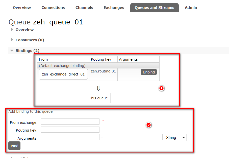Click the Arguments value field after equals sign
Image resolution: width=229 pixels, height=158 pixels.
pos(133,137)
